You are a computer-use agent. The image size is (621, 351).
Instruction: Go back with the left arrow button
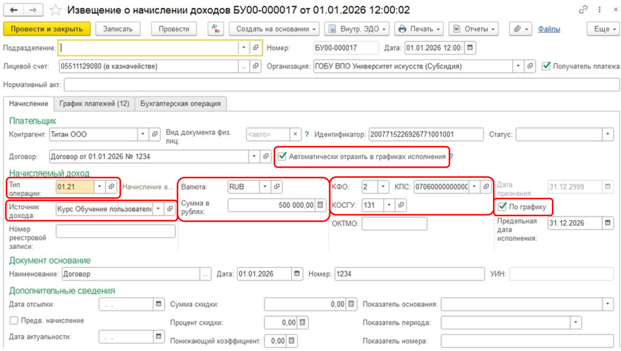tap(13, 10)
